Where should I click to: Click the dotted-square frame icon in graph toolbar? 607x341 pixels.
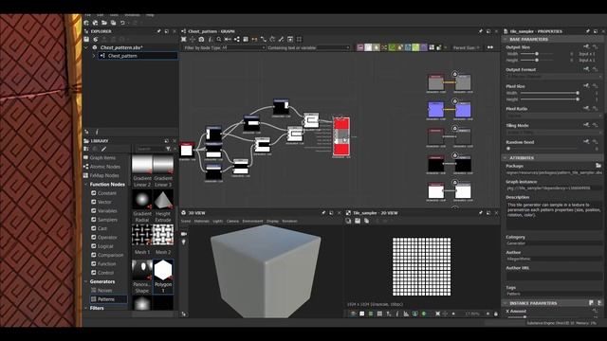[x=299, y=40]
